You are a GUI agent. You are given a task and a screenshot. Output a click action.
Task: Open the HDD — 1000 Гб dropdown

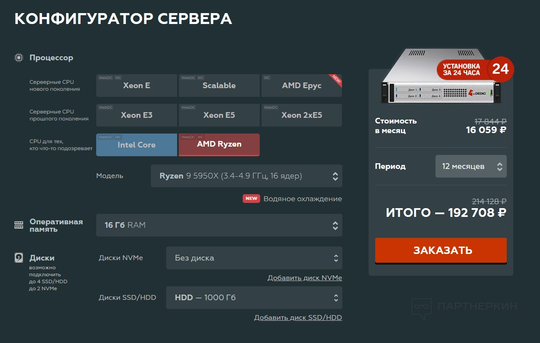click(254, 298)
